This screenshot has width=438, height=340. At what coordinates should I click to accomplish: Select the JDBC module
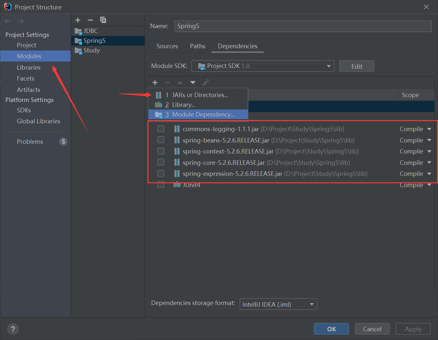pyautogui.click(x=108, y=31)
